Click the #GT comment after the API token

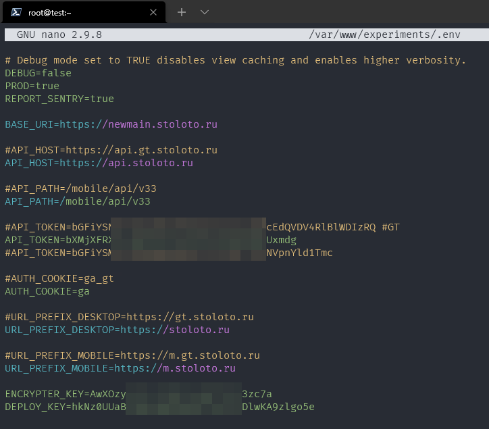[390, 227]
